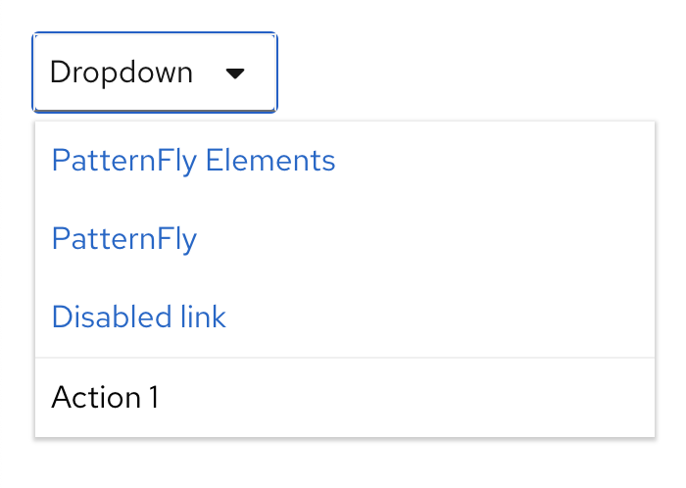Navigate to PatternFly Elements

point(193,161)
